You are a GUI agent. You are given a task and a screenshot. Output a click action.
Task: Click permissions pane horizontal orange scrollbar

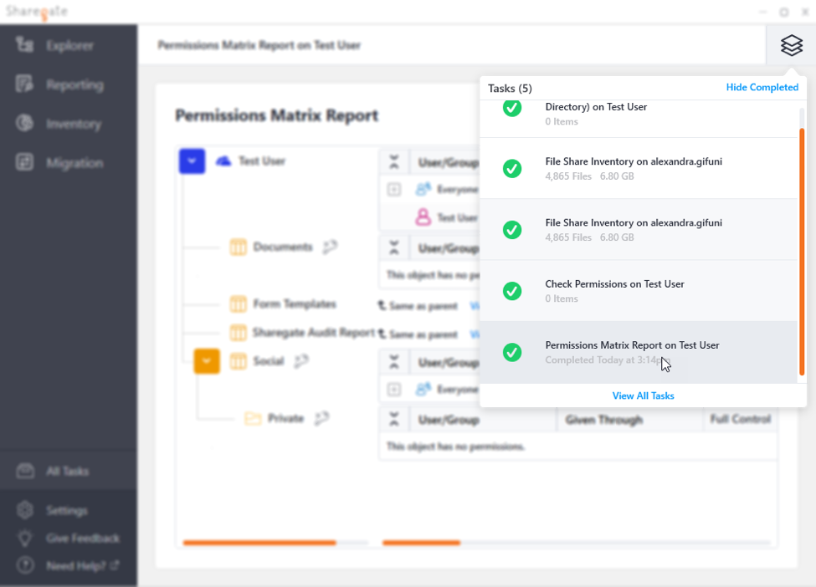pyautogui.click(x=421, y=543)
